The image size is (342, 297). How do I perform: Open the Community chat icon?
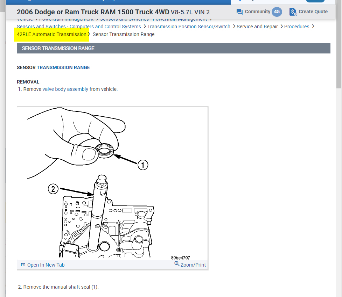coord(239,12)
